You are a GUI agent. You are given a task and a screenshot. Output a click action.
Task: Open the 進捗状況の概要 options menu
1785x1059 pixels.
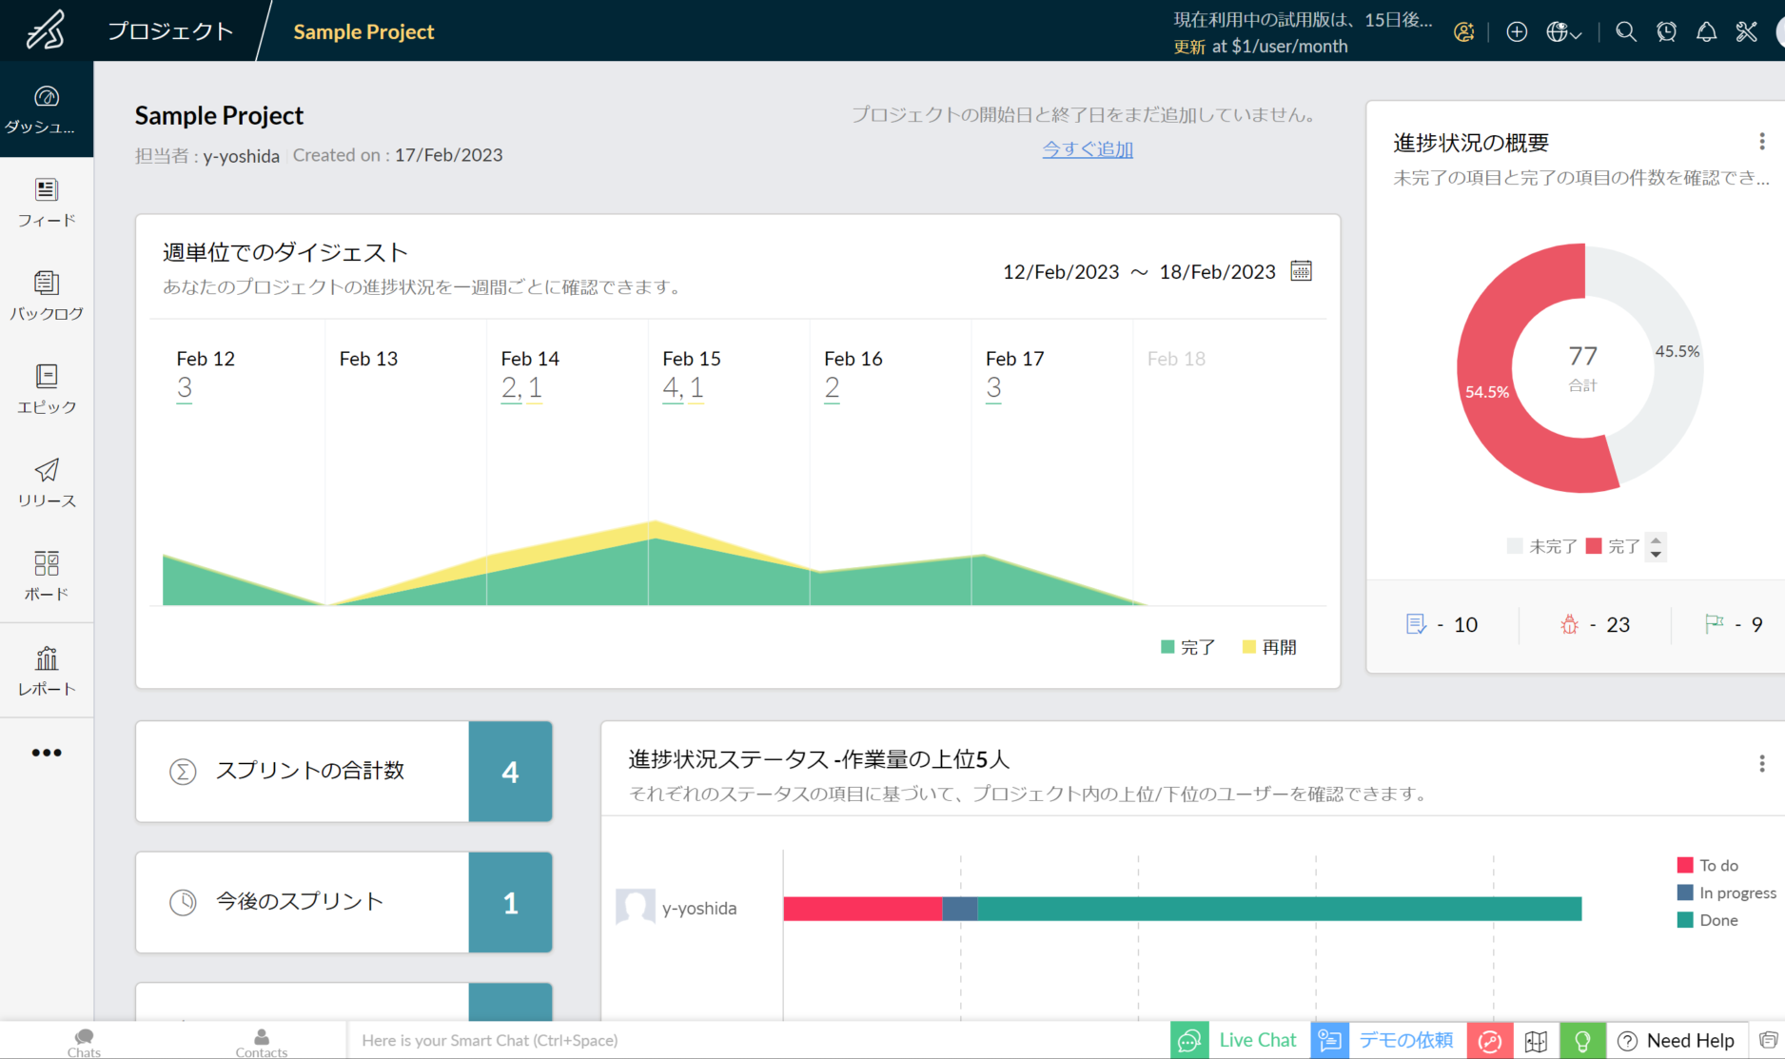pos(1761,142)
